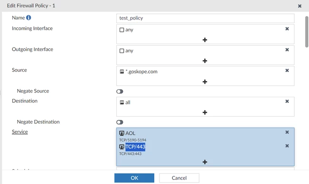Screen dimensions: 309x184
Task: Remove 'all' from Destination
Action: pyautogui.click(x=287, y=101)
